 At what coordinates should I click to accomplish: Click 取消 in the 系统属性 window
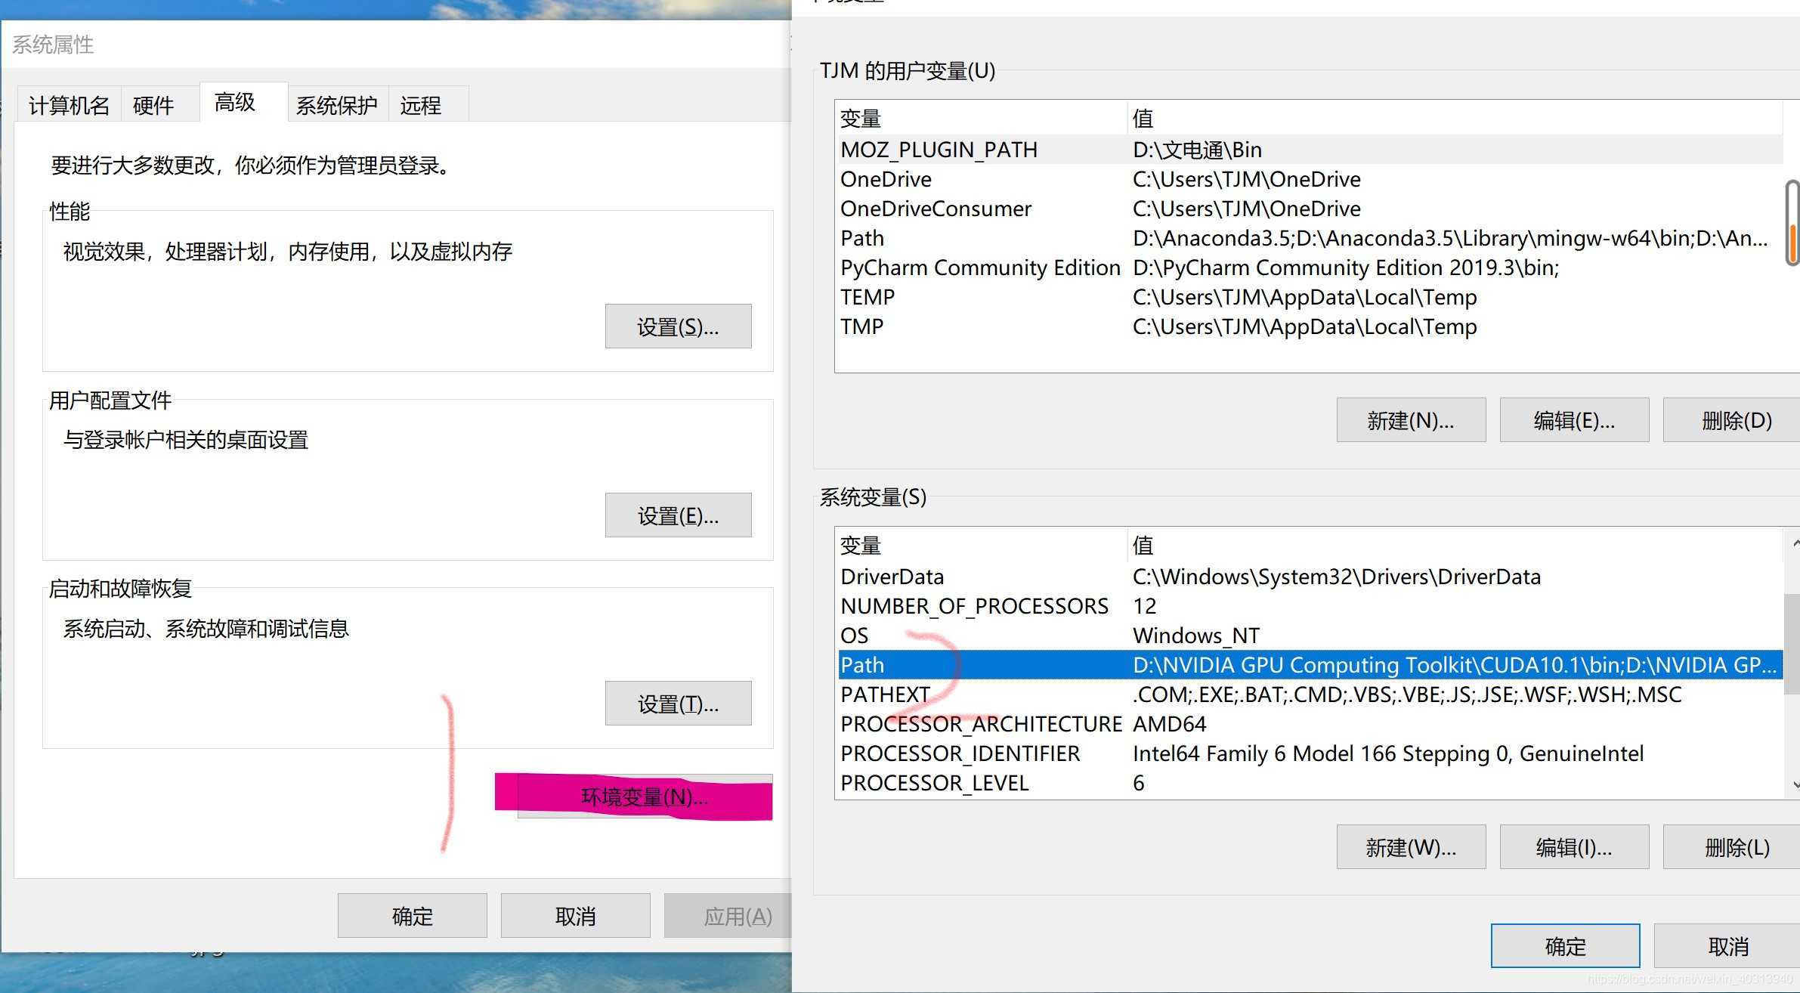tap(576, 916)
